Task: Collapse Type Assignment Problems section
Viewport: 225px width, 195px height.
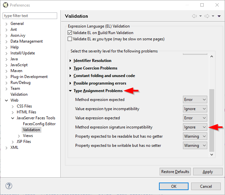Action: click(70, 91)
